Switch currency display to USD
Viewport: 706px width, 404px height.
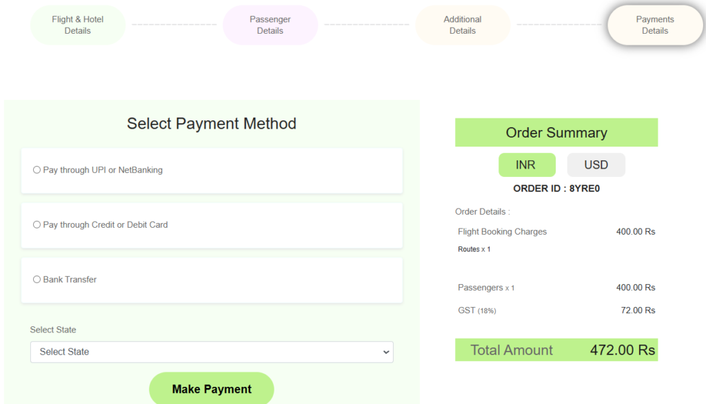point(596,164)
